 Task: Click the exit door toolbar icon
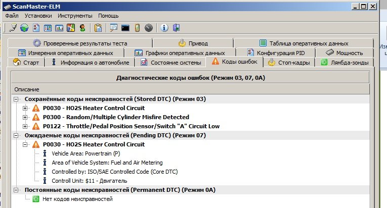click(x=176, y=27)
